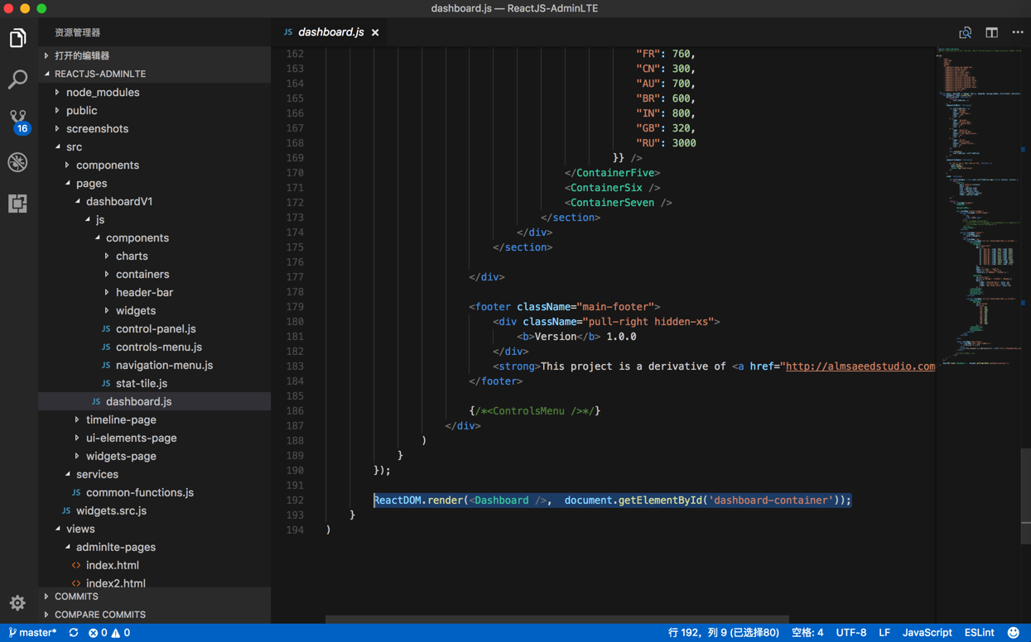The width and height of the screenshot is (1031, 642).
Task: Select the dashboard.js editor tab
Action: pos(330,32)
